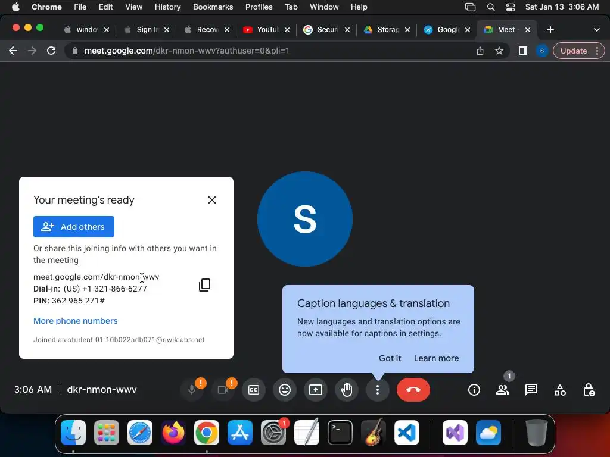The height and width of the screenshot is (457, 610).
Task: Open Terminal from the Dock
Action: tap(340, 433)
